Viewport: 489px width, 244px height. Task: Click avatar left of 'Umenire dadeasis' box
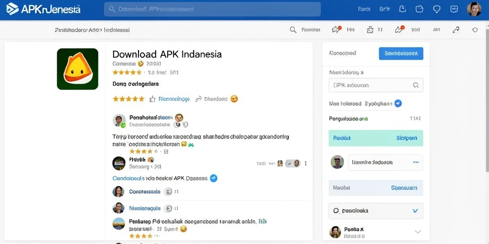[x=337, y=162]
